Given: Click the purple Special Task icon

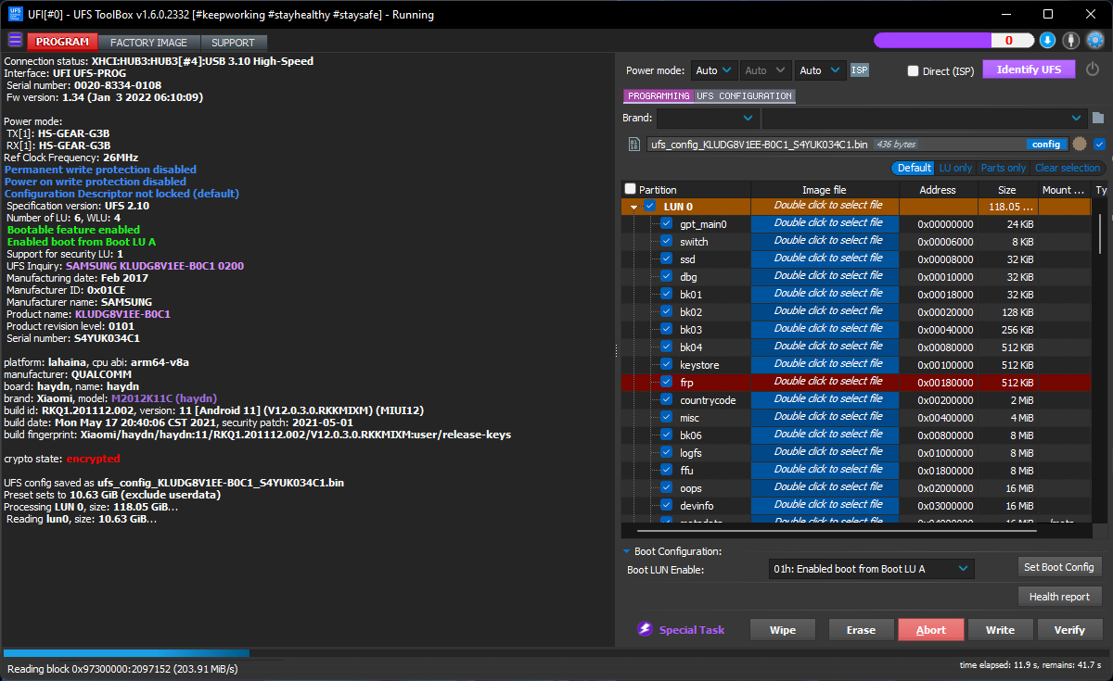Looking at the screenshot, I should tap(645, 629).
